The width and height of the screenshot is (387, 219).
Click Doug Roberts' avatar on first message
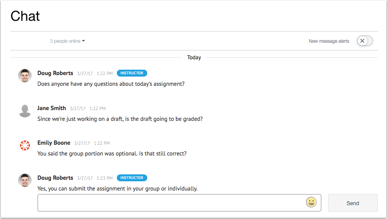tap(25, 75)
